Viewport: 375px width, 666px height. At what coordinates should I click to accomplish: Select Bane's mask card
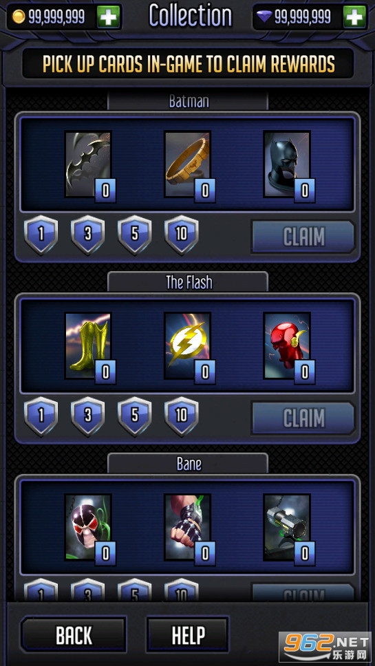coord(88,527)
